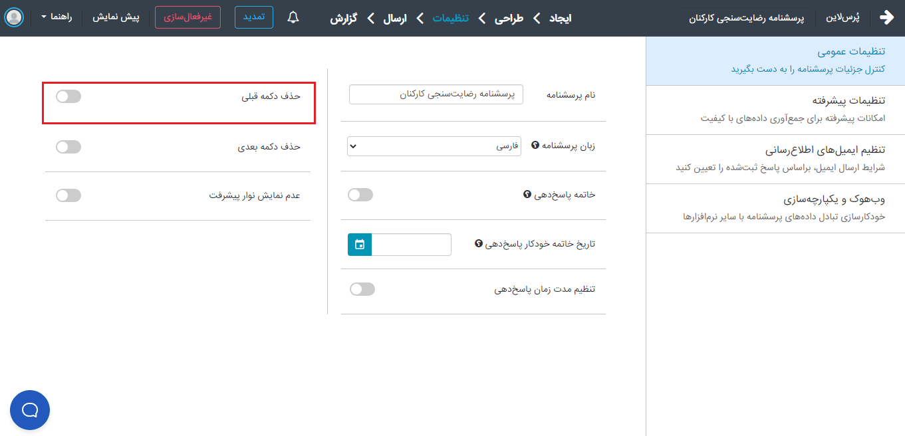Enable حذف دکمه بعدی switch

click(68, 147)
